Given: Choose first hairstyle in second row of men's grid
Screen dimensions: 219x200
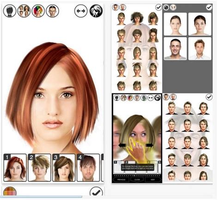Looking at the screenshot, I should tap(171, 125).
